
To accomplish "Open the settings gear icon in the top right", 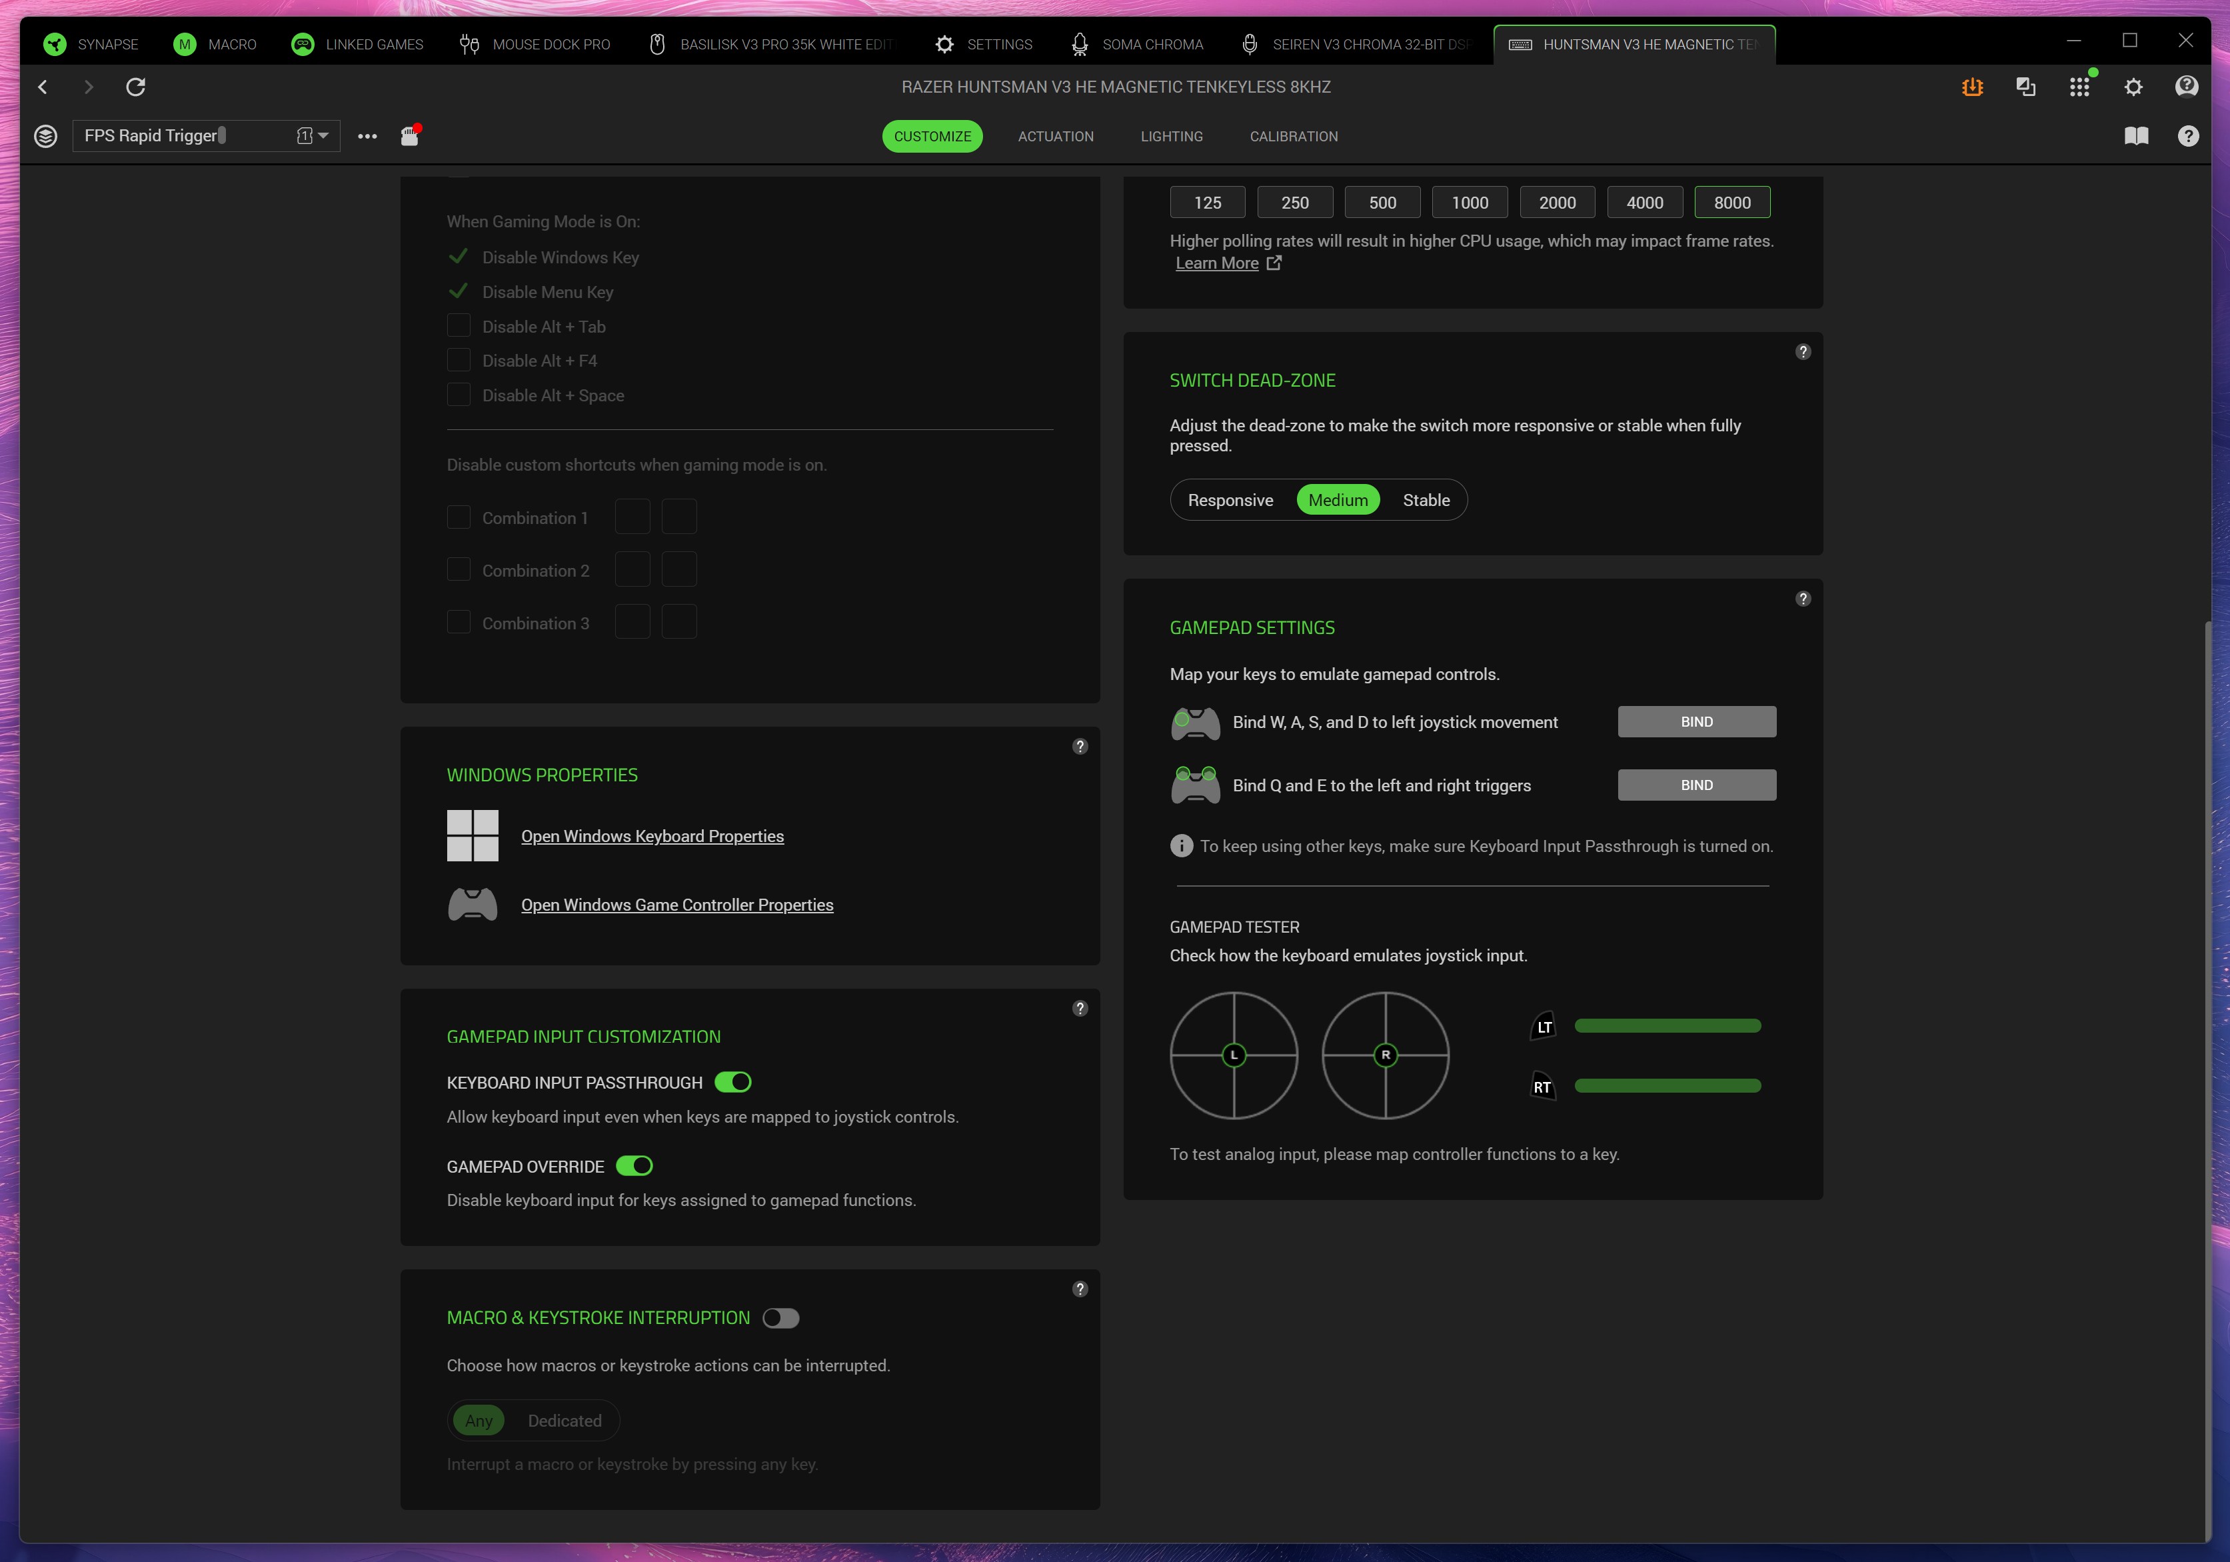I will pos(2133,87).
